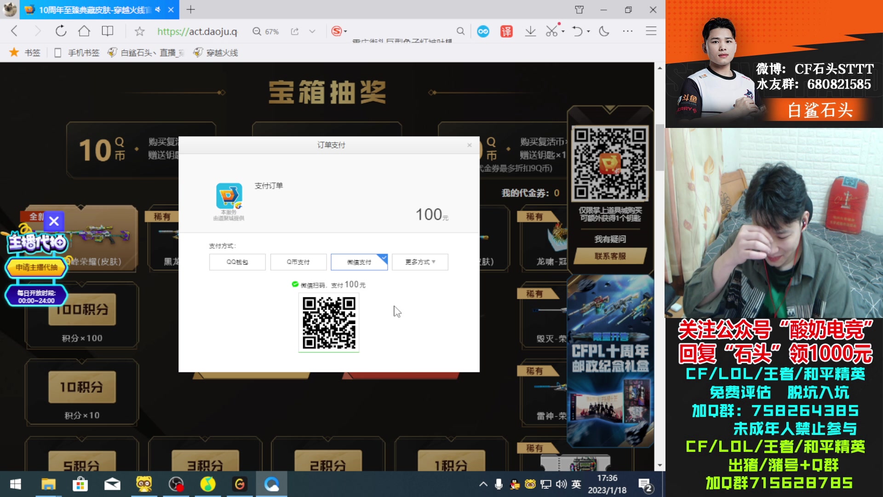Click the Sogou S search engine icon
The width and height of the screenshot is (883, 497).
tap(337, 31)
